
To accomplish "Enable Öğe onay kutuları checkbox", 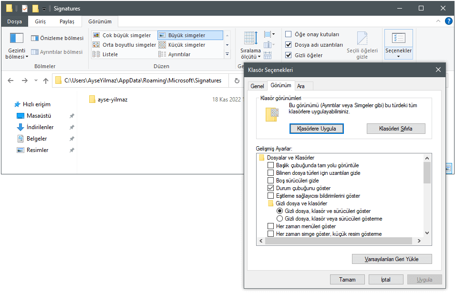I will (x=288, y=34).
